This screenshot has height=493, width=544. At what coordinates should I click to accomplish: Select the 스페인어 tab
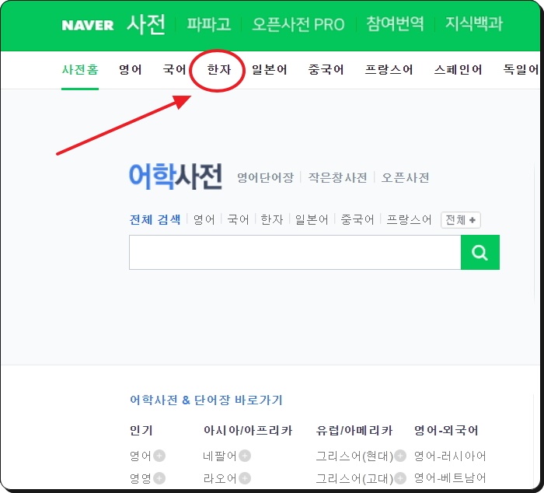(x=459, y=70)
